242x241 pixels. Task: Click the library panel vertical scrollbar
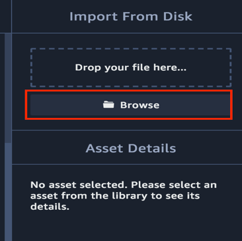[8, 137]
